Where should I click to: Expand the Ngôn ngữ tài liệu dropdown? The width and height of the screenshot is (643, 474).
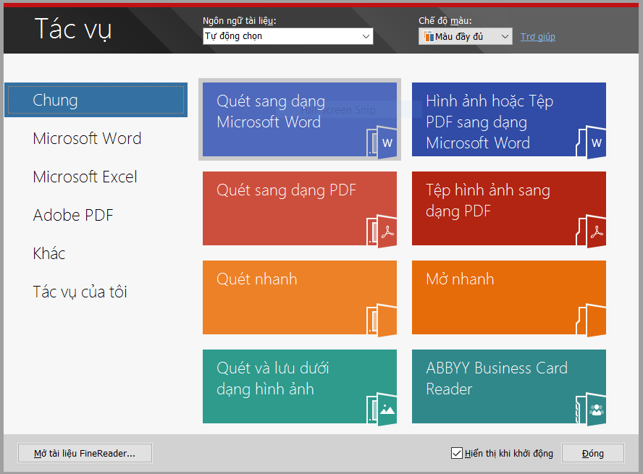click(288, 36)
